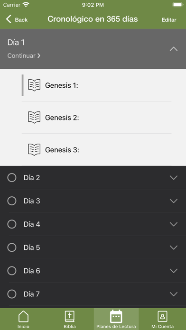186x330 pixels.
Task: Toggle the Día 3 completion circle
Action: click(12, 201)
